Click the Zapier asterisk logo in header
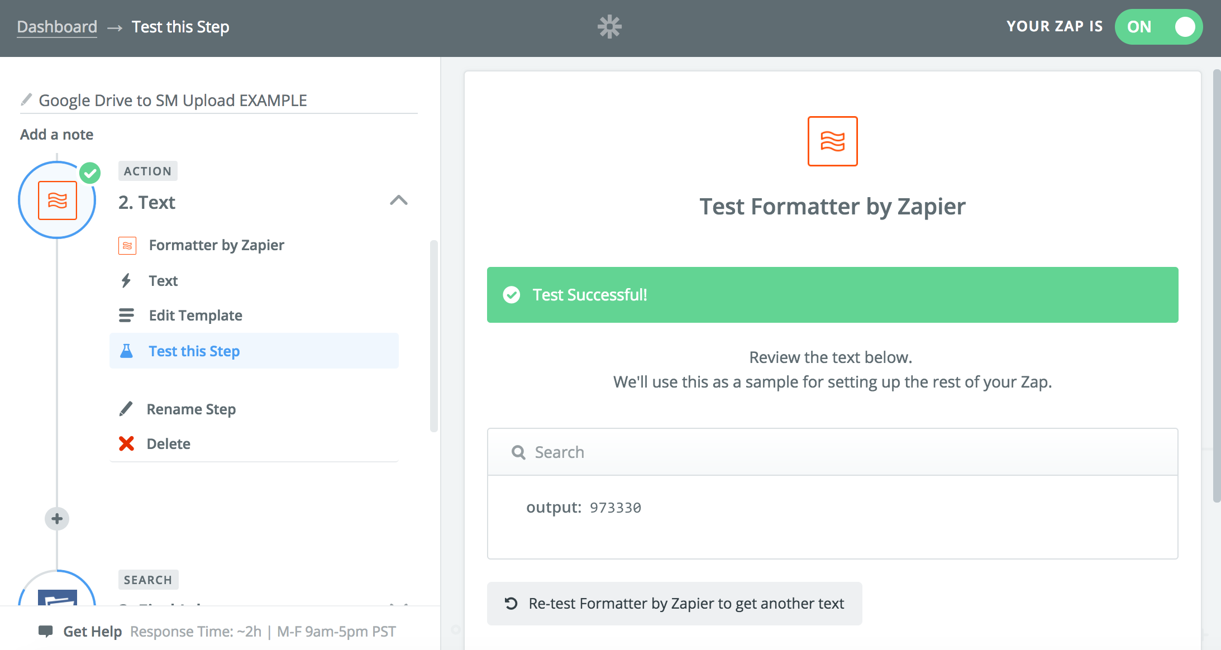The image size is (1221, 650). [x=609, y=27]
